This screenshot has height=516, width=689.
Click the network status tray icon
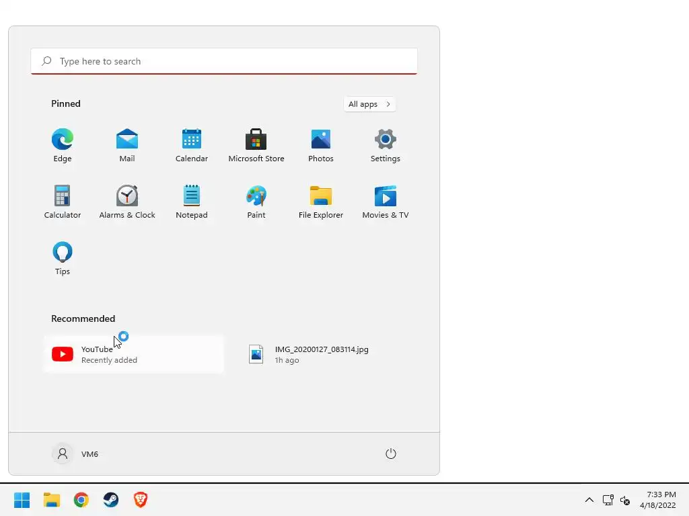tap(608, 500)
